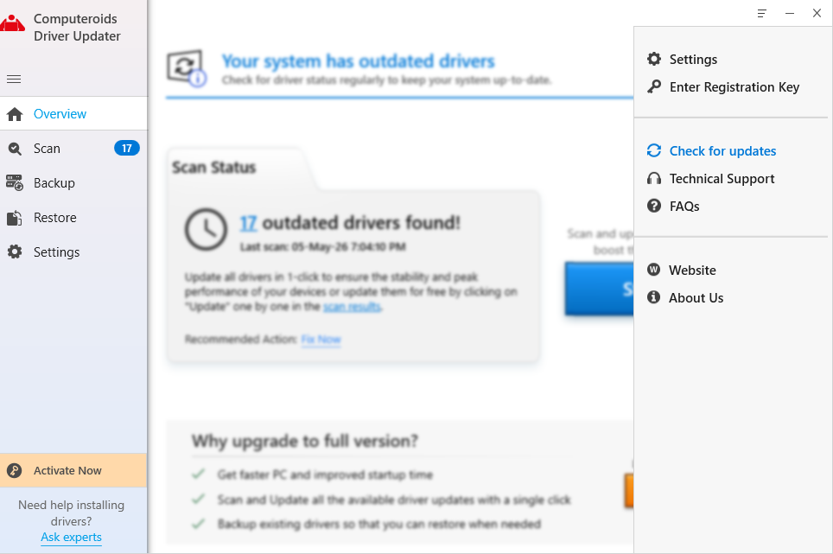The height and width of the screenshot is (554, 833).
Task: Click the blue scan button
Action: pyautogui.click(x=599, y=289)
